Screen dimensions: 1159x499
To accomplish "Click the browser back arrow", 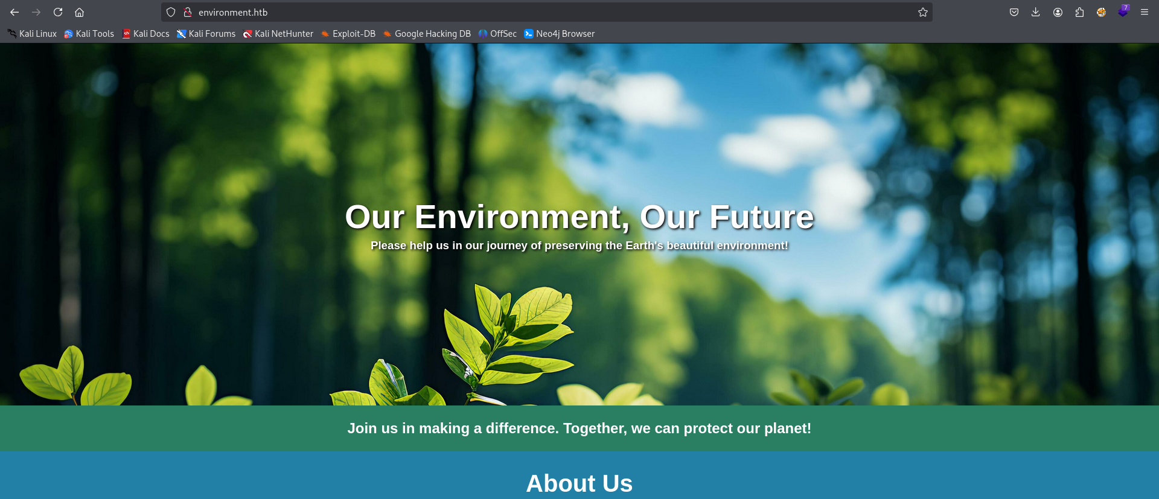I will click(x=14, y=12).
